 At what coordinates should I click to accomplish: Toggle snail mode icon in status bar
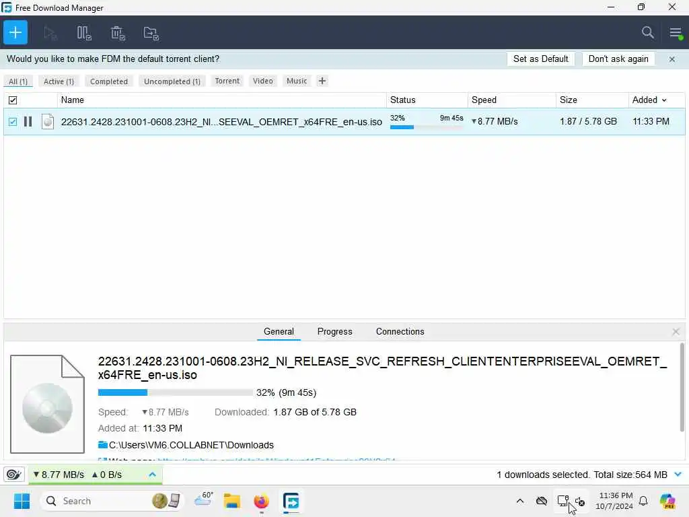coord(13,475)
